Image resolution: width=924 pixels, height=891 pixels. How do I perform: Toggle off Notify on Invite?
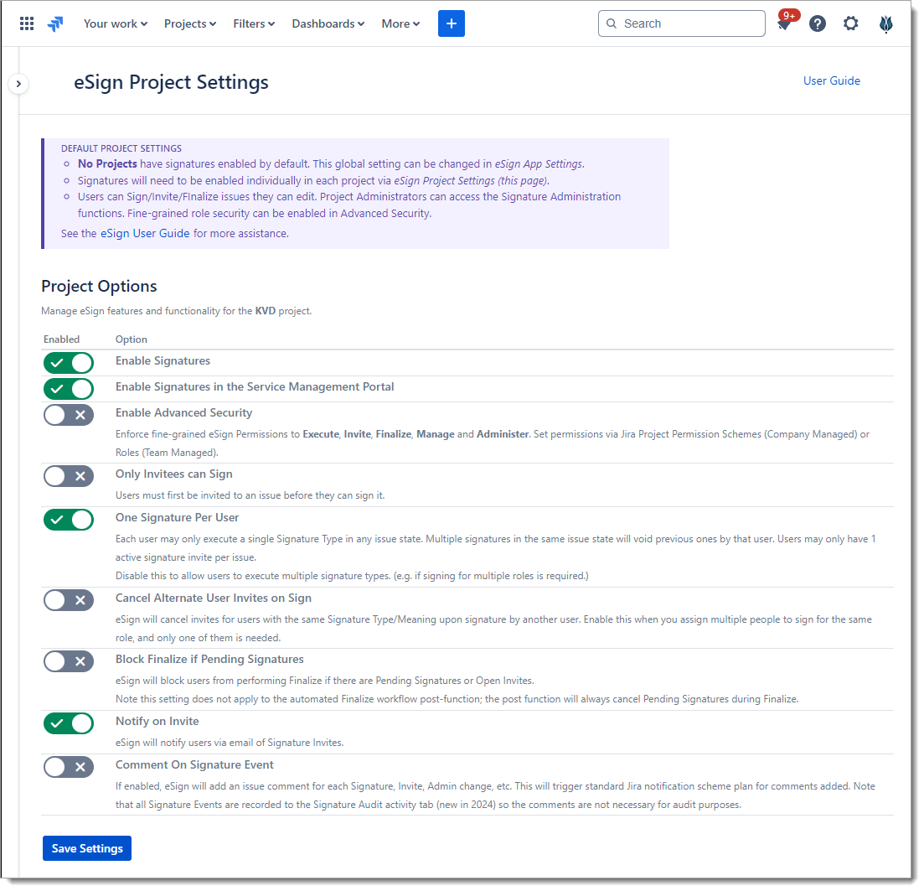[69, 723]
